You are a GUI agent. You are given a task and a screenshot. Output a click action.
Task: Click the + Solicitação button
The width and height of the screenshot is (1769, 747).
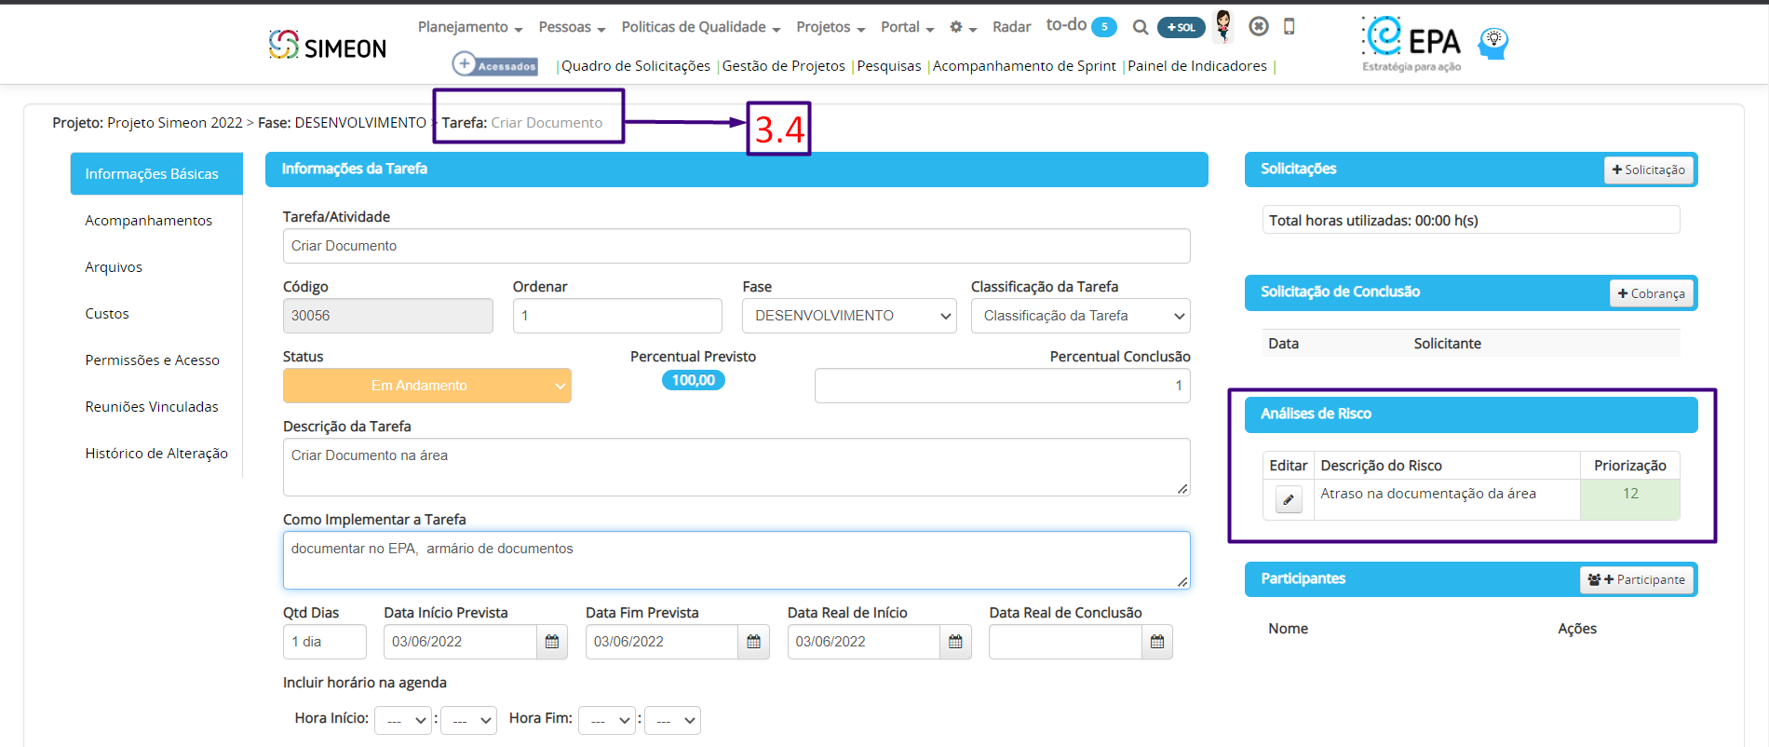pos(1648,170)
